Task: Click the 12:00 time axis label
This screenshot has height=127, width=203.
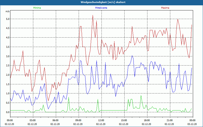Action: click(101, 120)
